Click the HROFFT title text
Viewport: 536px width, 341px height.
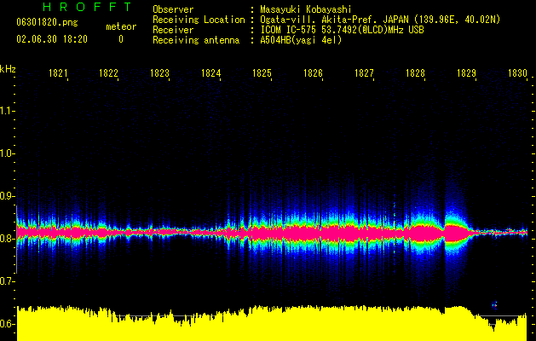tap(87, 7)
